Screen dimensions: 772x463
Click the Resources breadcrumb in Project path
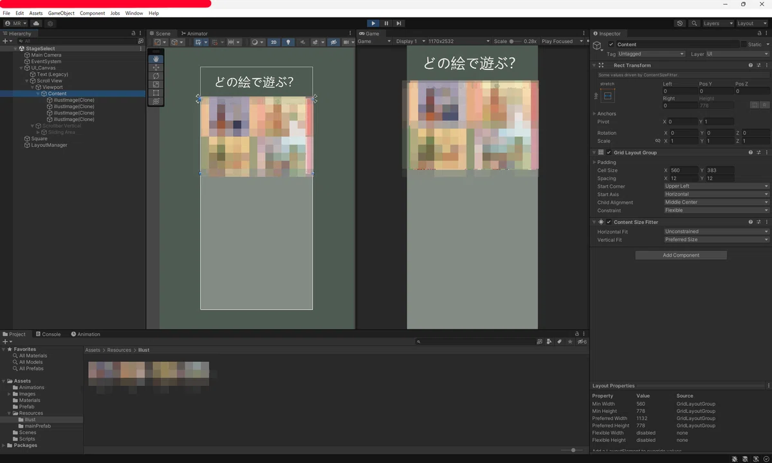pyautogui.click(x=119, y=350)
